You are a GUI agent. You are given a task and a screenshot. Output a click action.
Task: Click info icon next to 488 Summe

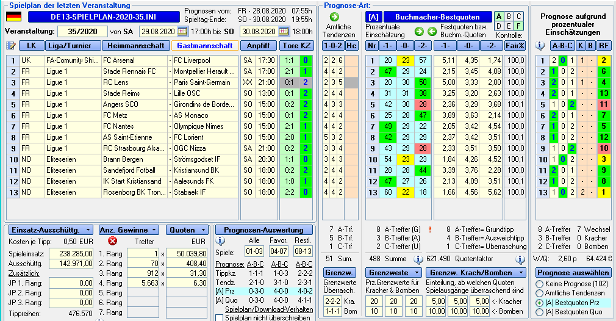coord(418,259)
